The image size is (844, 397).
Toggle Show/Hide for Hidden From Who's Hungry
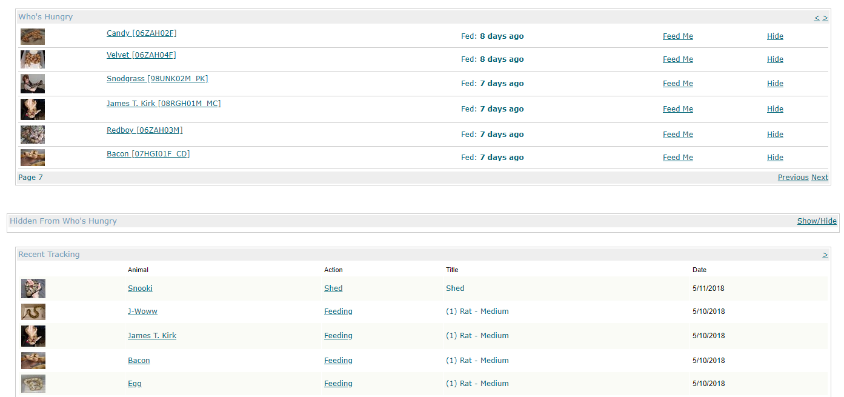(x=816, y=221)
